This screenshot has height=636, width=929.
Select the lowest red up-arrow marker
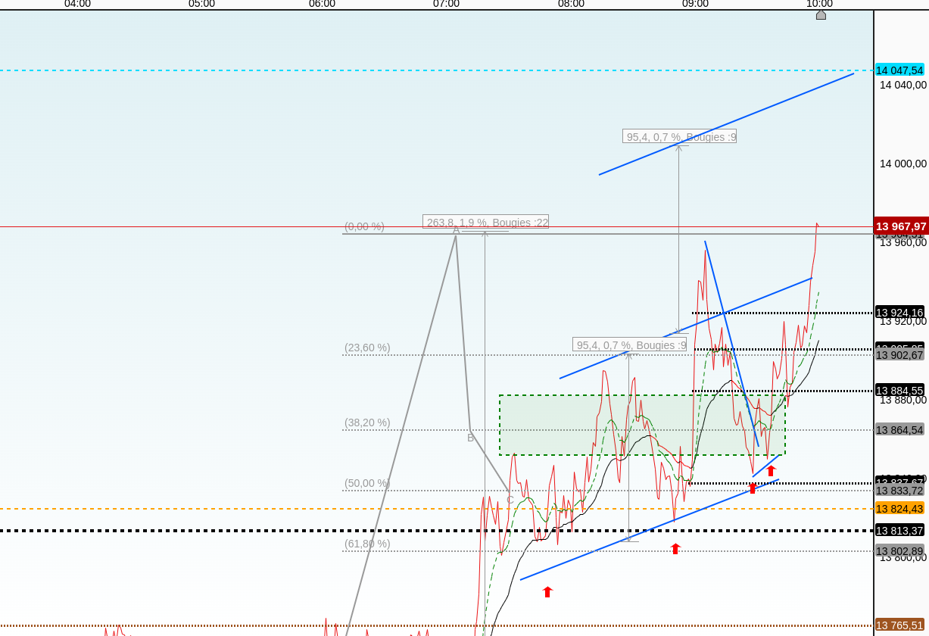547,591
